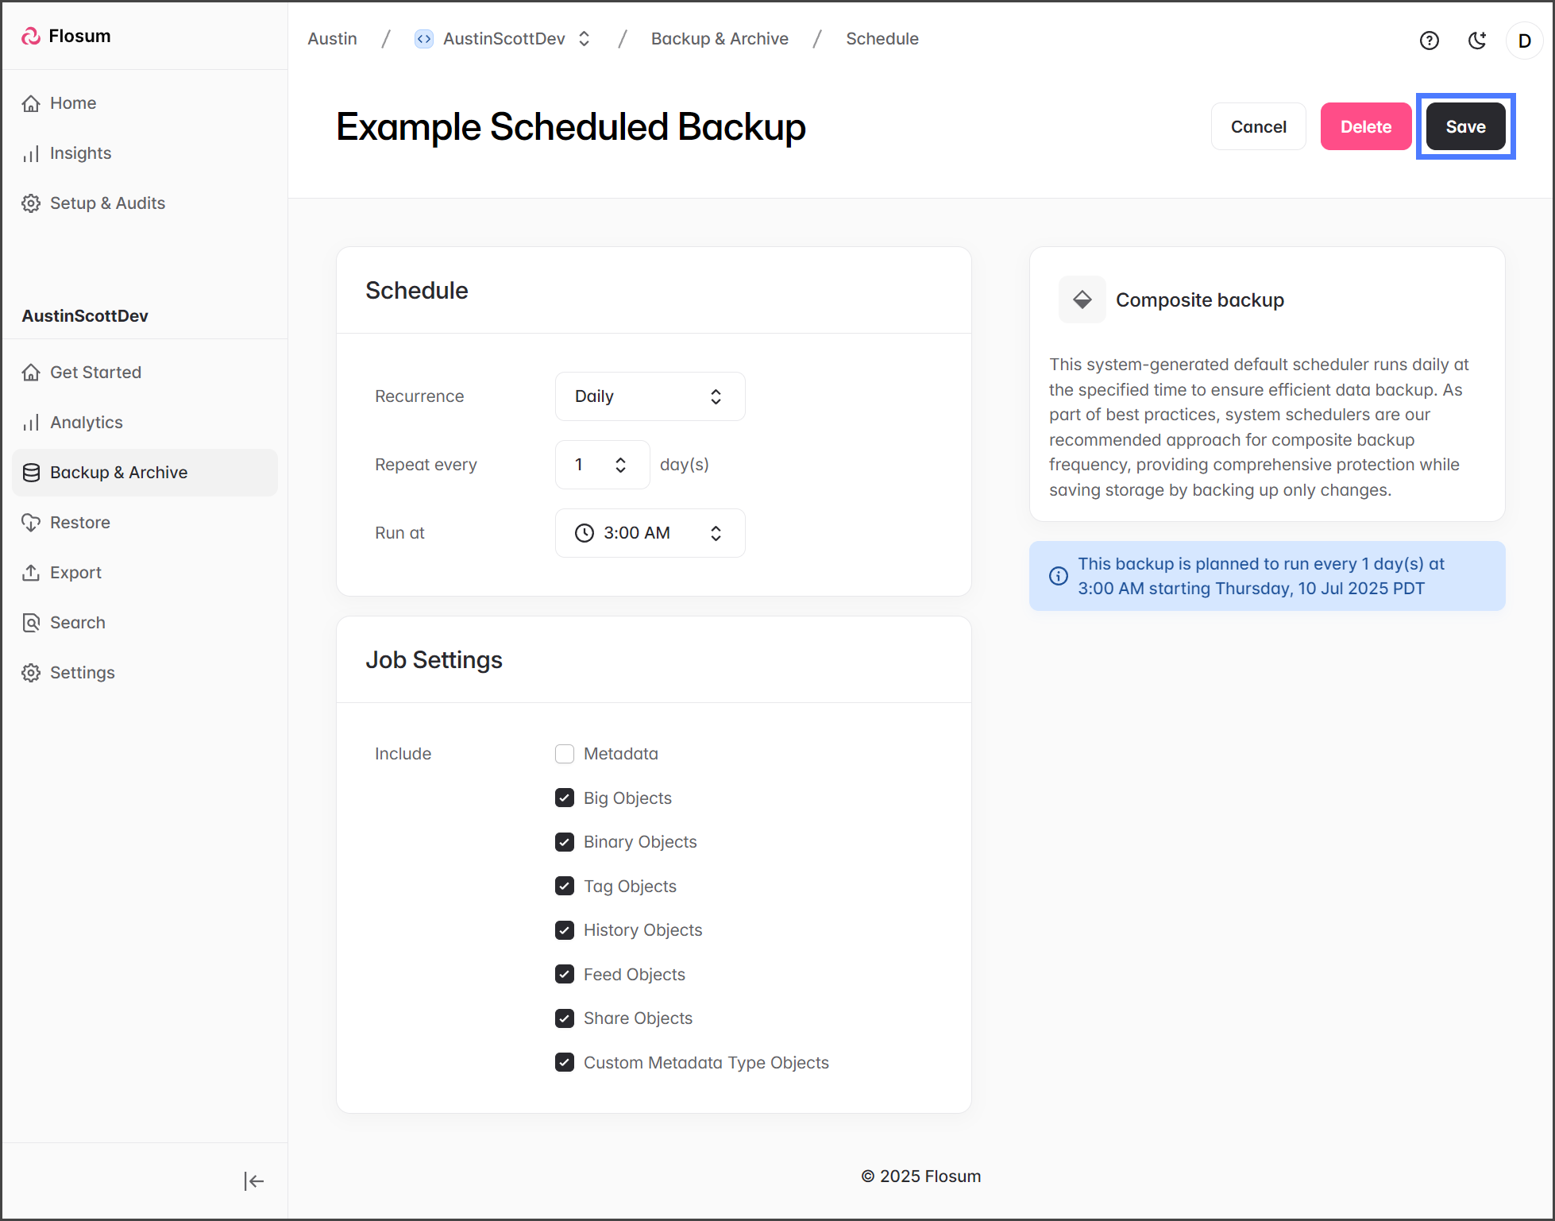1555x1221 pixels.
Task: Uncheck Custom Metadata Type Objects checkbox
Action: pyautogui.click(x=565, y=1062)
